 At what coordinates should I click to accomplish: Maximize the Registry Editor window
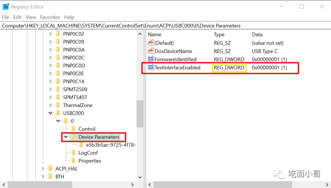click(x=302, y=6)
